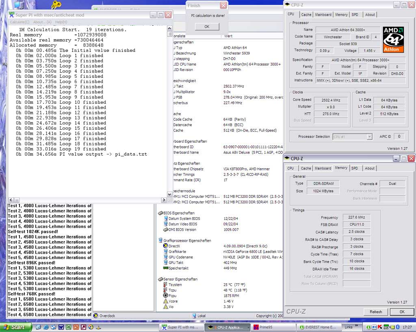Open PowerPoint from Quick Launch
Image resolution: width=416 pixels, height=332 pixels.
76,327
